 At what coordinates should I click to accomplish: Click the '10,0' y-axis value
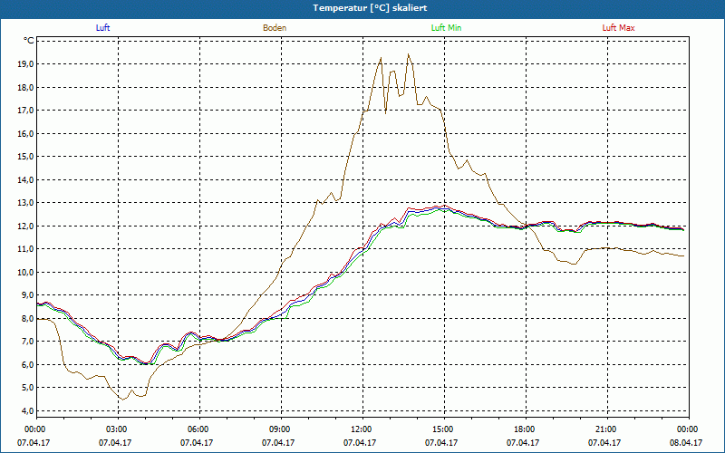(25, 272)
